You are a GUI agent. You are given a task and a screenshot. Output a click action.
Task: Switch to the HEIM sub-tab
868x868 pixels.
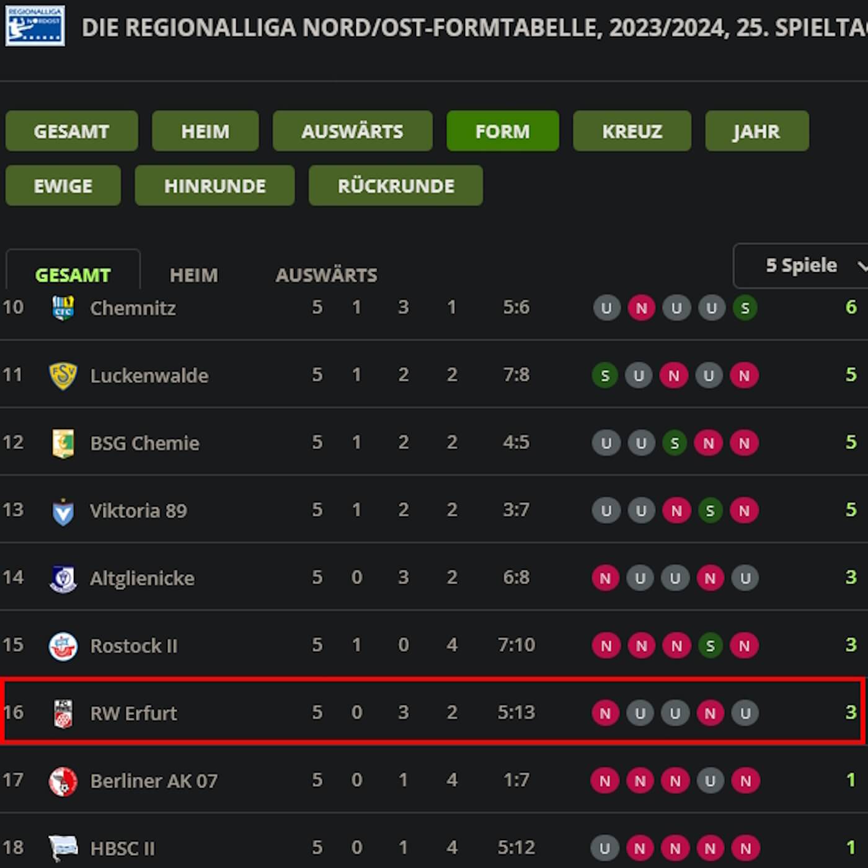pyautogui.click(x=193, y=275)
